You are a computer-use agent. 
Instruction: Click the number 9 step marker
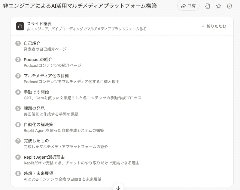(x=18, y=173)
